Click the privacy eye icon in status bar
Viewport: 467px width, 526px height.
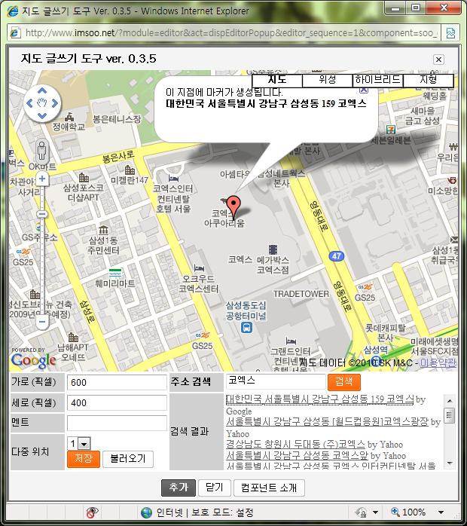pyautogui.click(x=92, y=512)
